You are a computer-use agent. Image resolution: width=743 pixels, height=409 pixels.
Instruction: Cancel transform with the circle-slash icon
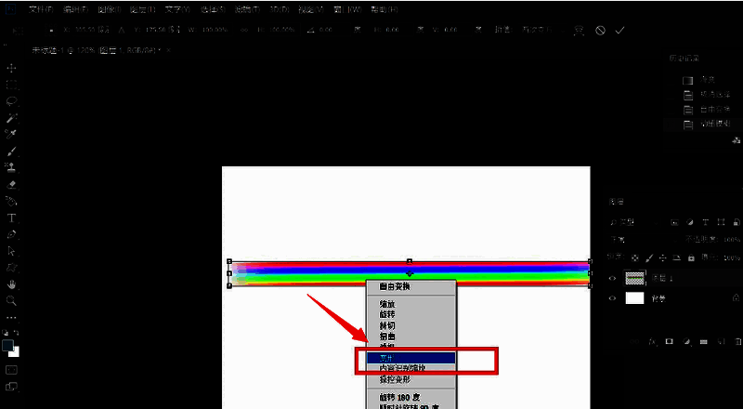tap(600, 30)
